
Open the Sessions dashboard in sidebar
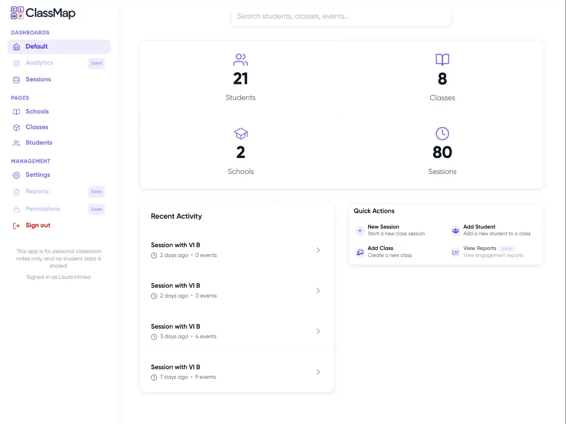[38, 80]
